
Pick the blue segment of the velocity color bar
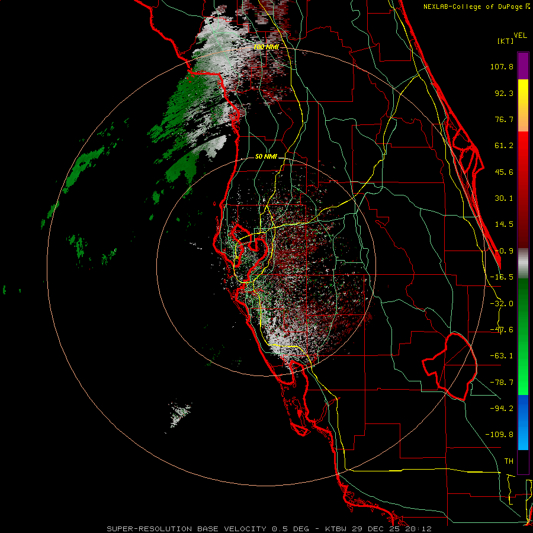(523, 422)
